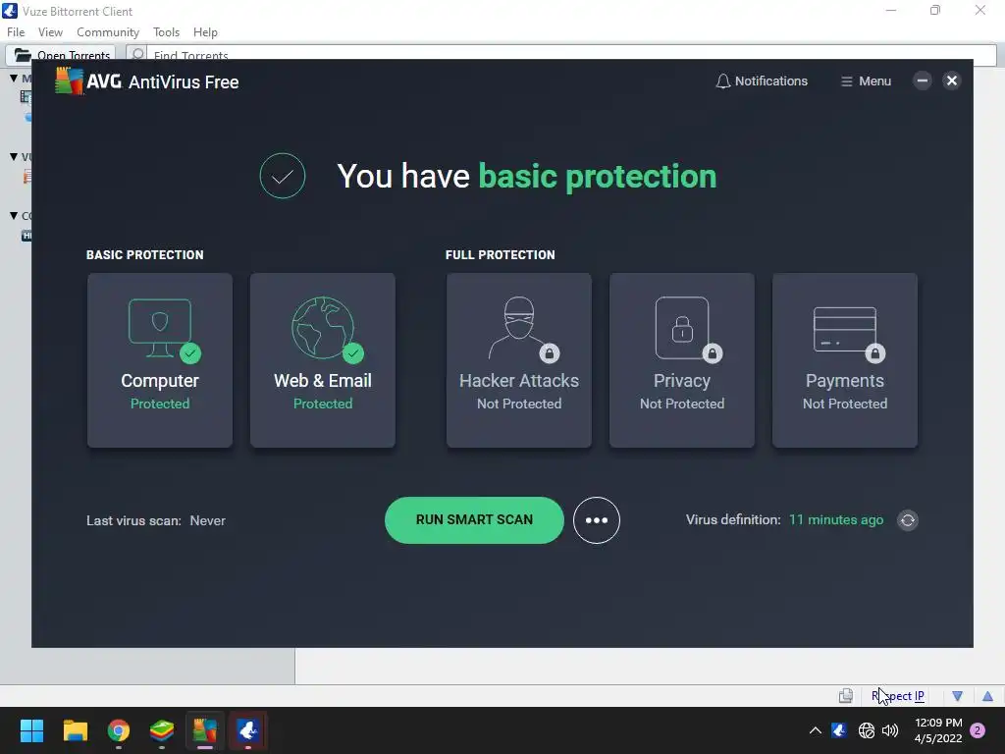Image resolution: width=1005 pixels, height=754 pixels.
Task: Open the Hacker Attacks tile
Action: tap(518, 360)
